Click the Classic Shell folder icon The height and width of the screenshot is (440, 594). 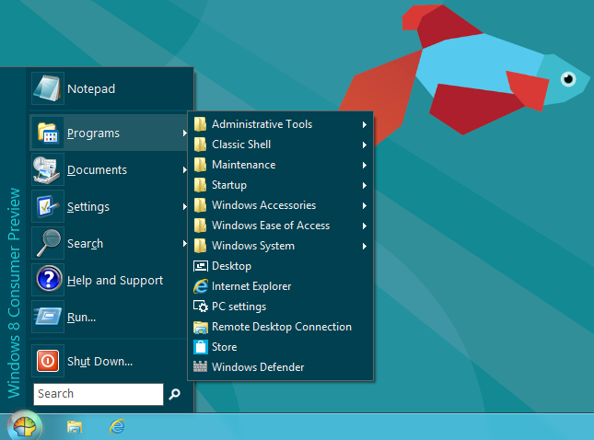coord(200,145)
